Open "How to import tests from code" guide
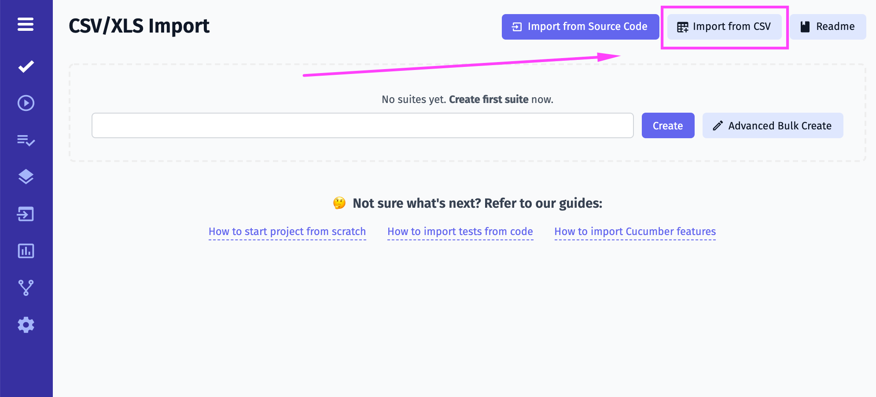This screenshot has width=876, height=397. pyautogui.click(x=460, y=232)
